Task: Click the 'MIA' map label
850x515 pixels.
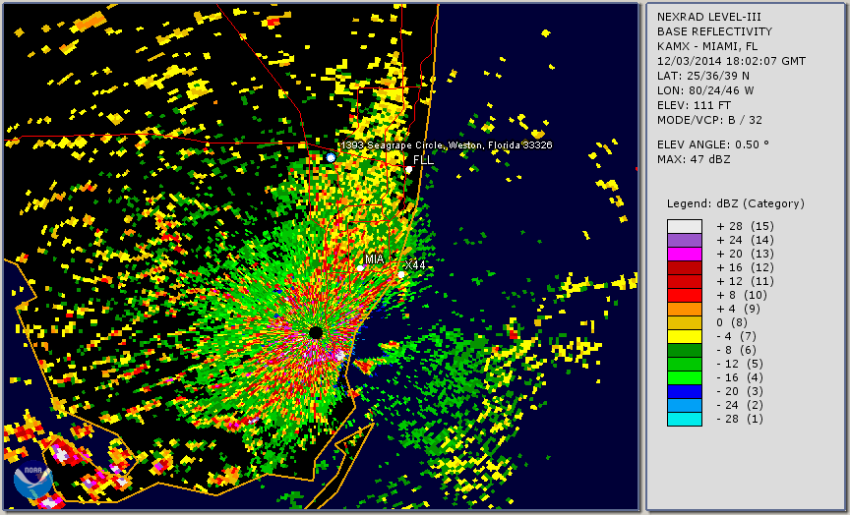Action: tap(374, 258)
